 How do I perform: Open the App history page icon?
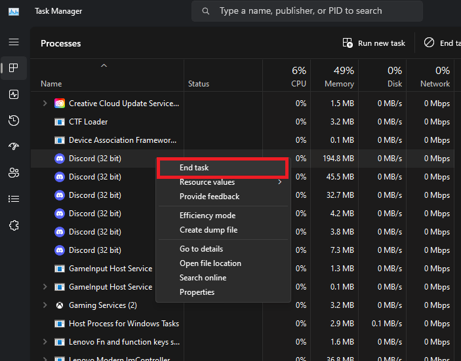[14, 121]
